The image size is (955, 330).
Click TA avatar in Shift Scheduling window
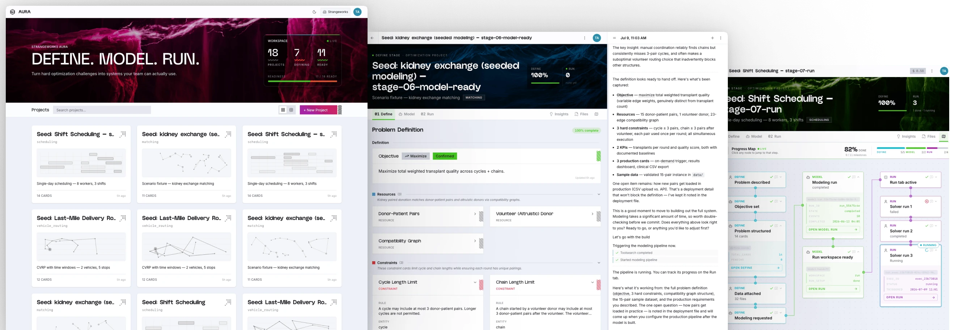coord(944,71)
